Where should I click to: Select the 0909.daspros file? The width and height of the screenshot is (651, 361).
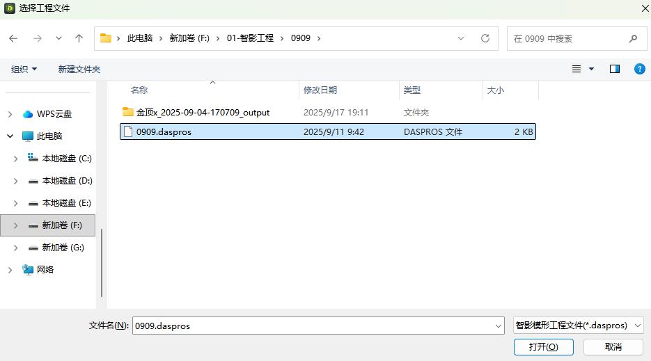[327, 131]
